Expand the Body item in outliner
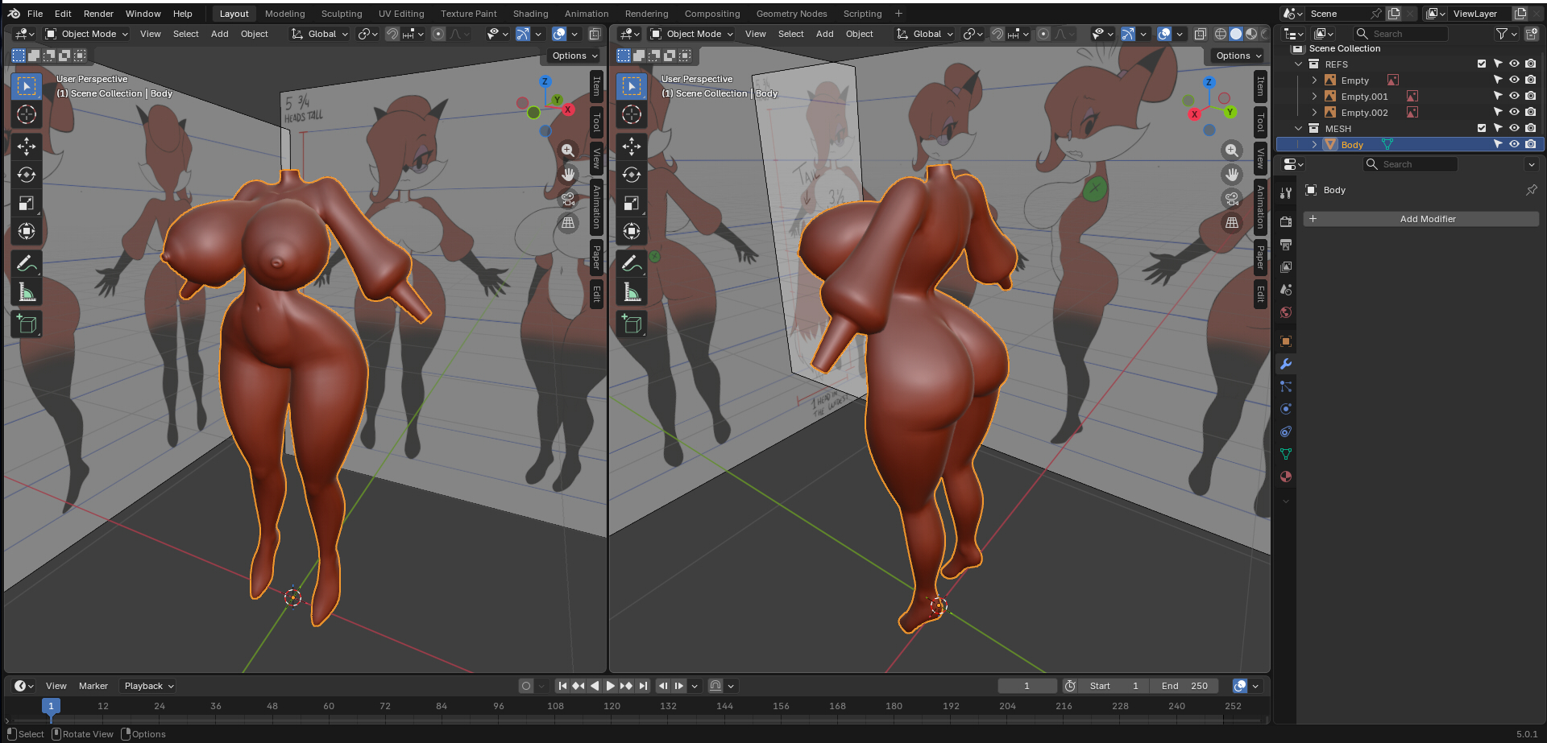 1314,144
